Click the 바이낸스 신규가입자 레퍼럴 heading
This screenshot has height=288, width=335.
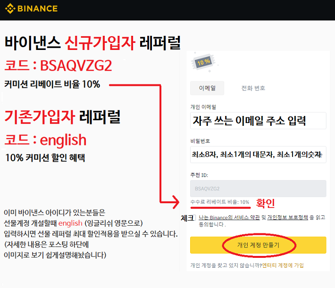(92, 43)
